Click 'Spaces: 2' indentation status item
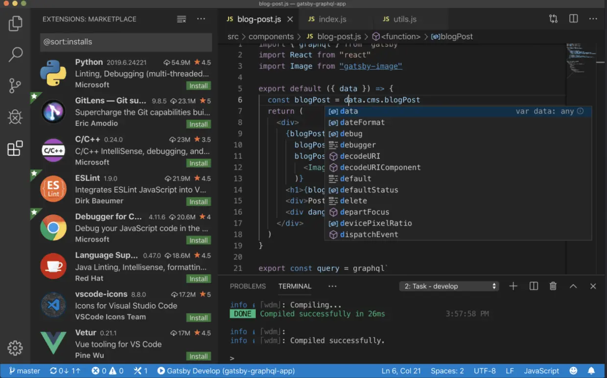 tap(447, 371)
